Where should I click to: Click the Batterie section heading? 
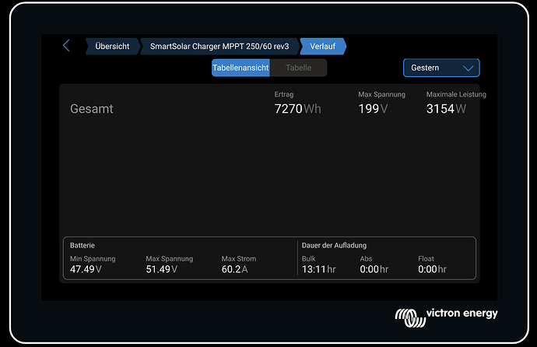82,245
